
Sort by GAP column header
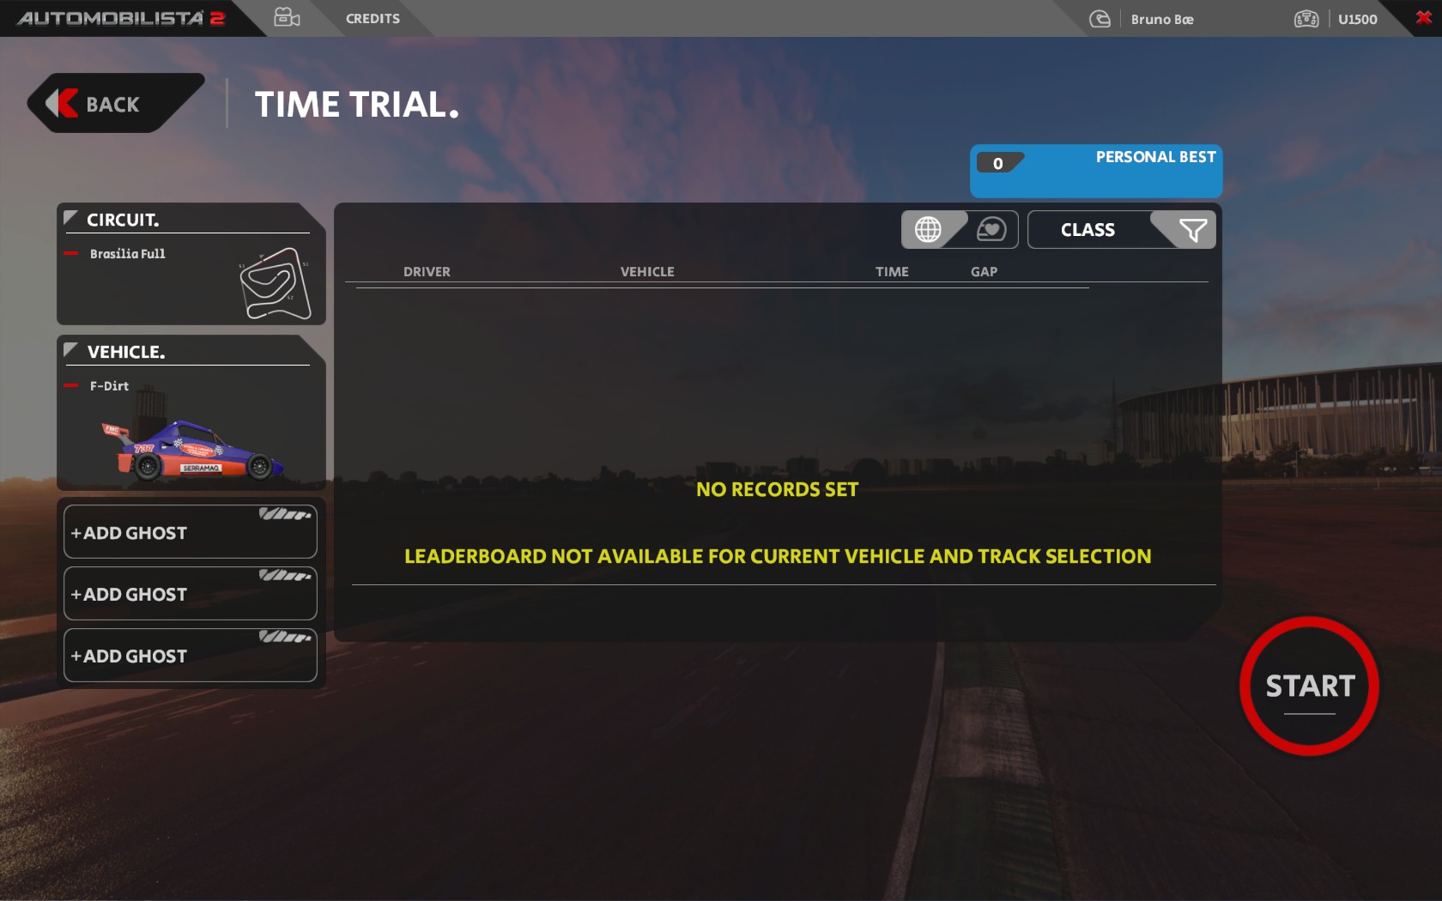pyautogui.click(x=984, y=271)
